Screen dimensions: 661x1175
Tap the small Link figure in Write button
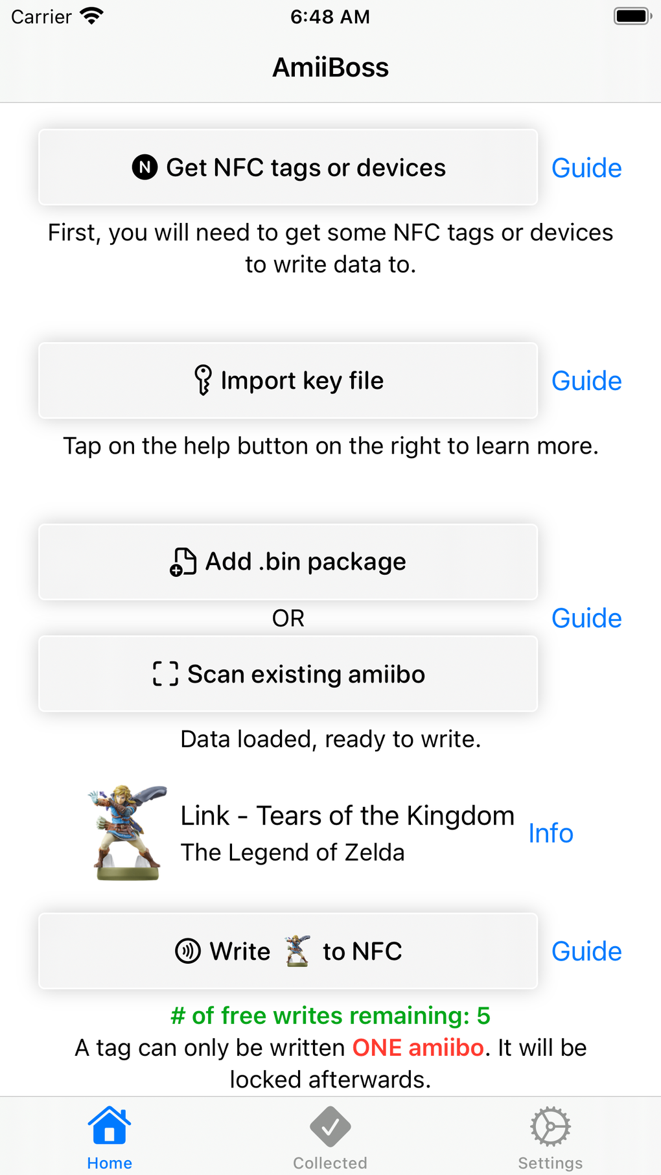(x=297, y=951)
